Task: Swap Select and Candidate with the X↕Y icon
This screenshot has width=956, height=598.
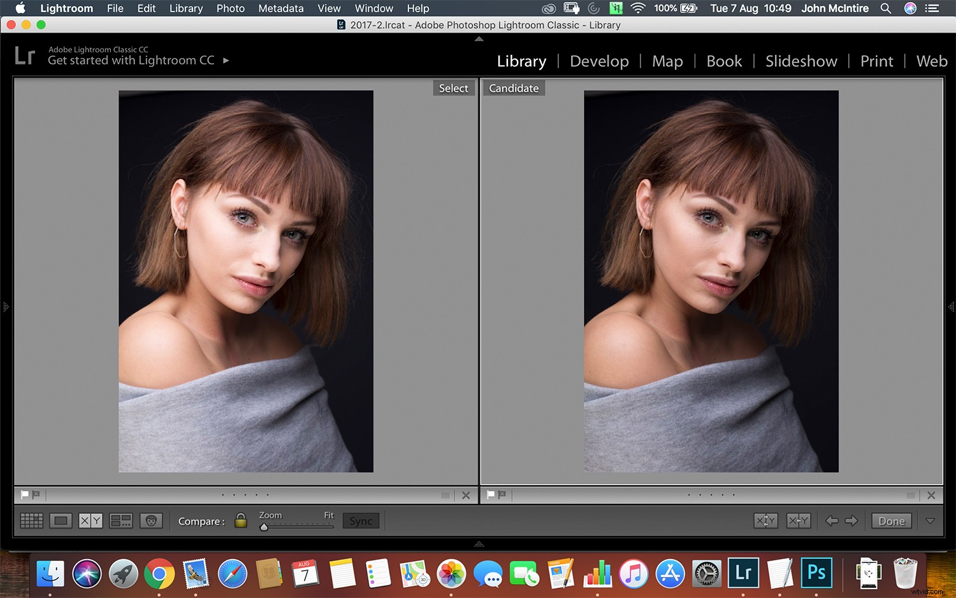Action: point(765,520)
